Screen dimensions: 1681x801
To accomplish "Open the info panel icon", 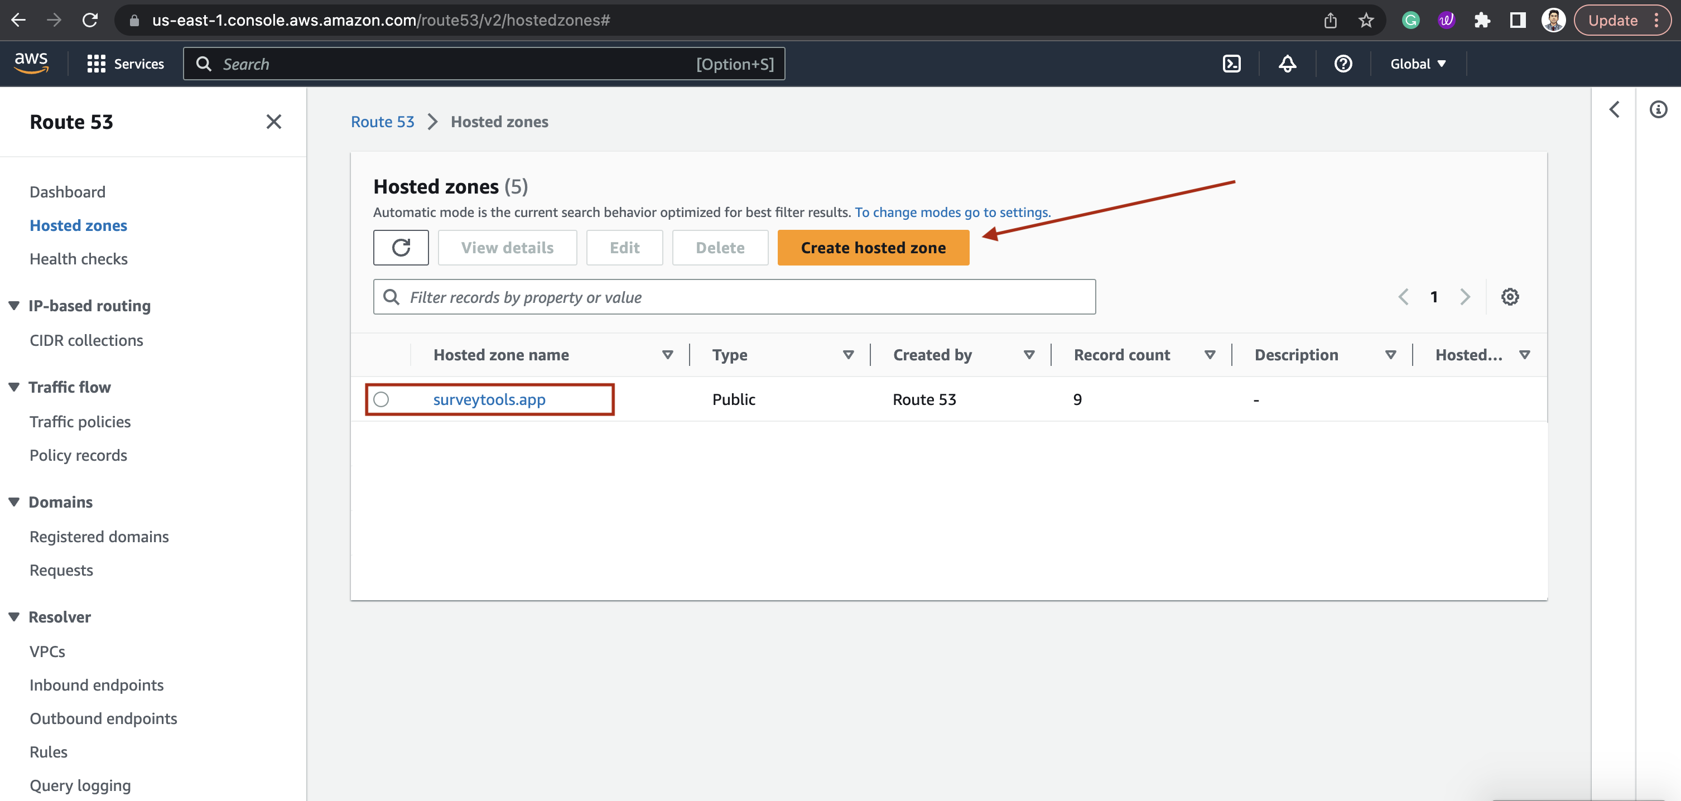I will point(1658,109).
